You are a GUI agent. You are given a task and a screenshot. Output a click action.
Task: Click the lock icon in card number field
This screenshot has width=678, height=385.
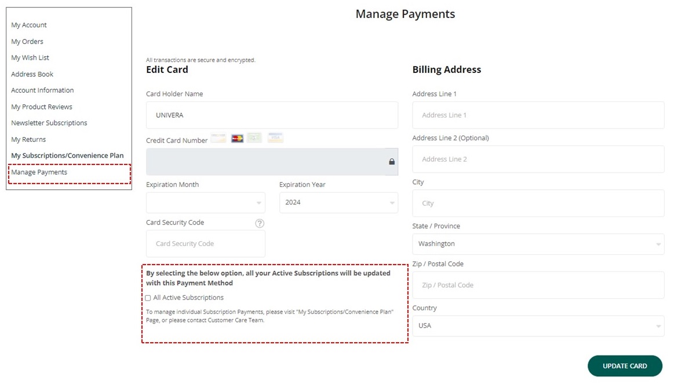(x=392, y=162)
